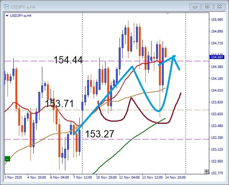Click the 3 Nov 2025 date axis label
The width and height of the screenshot is (229, 185).
click(x=13, y=177)
